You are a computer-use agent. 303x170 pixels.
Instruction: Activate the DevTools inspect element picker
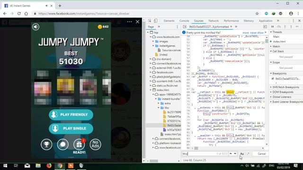(x=150, y=21)
